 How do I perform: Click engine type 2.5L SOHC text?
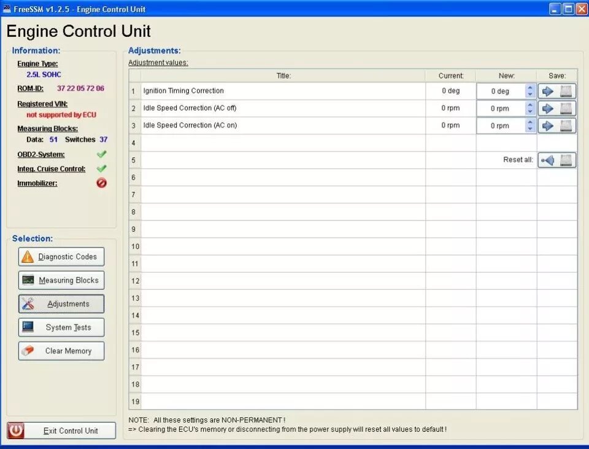(44, 74)
